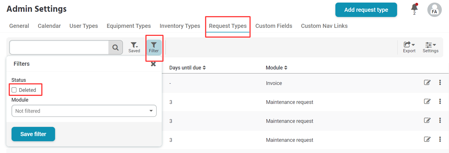
Task: Click the search magnifier icon
Action: click(x=115, y=47)
